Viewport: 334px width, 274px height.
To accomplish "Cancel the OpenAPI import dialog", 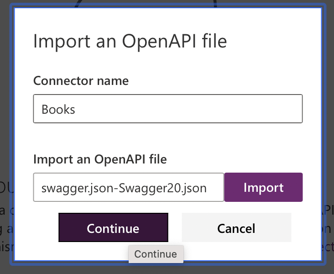I will 236,227.
